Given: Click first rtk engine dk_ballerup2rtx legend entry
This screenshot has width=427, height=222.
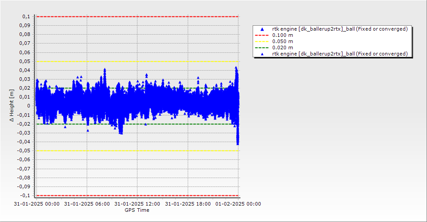Looking at the screenshot, I should (x=340, y=29).
